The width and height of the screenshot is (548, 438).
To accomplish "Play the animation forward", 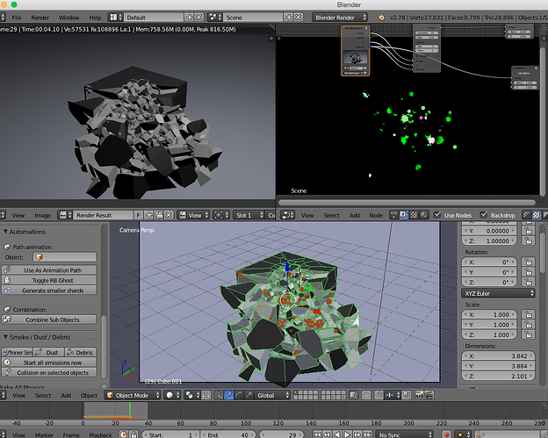I will (x=347, y=434).
